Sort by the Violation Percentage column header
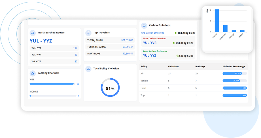This screenshot has width=261, height=138. click(234, 67)
